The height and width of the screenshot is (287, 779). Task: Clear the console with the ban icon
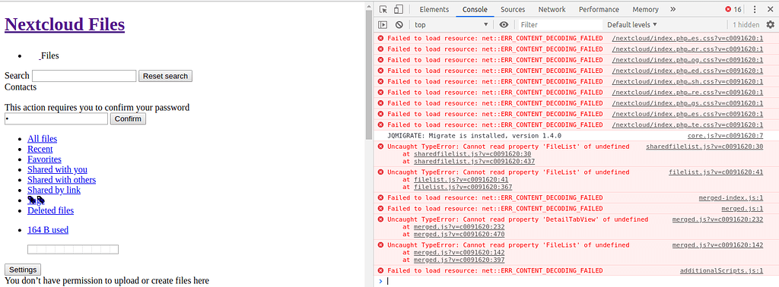399,25
